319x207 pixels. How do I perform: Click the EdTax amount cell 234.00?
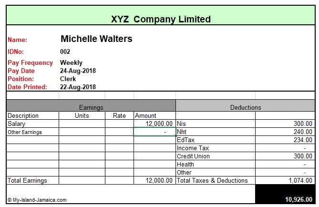(x=285, y=140)
